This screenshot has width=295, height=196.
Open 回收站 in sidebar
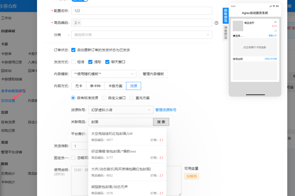[x=6, y=71]
